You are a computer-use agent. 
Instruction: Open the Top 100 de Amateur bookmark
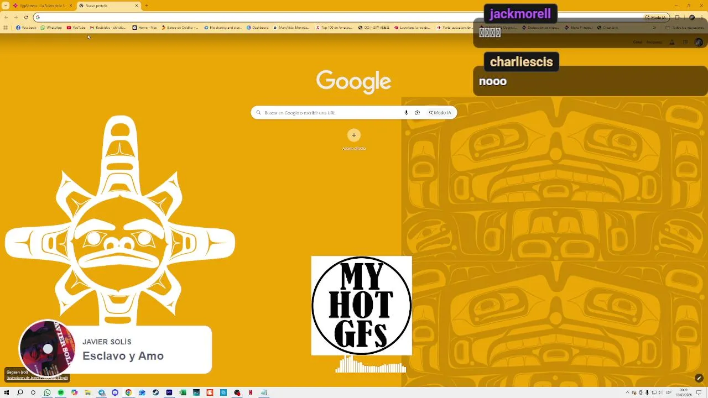pos(334,27)
